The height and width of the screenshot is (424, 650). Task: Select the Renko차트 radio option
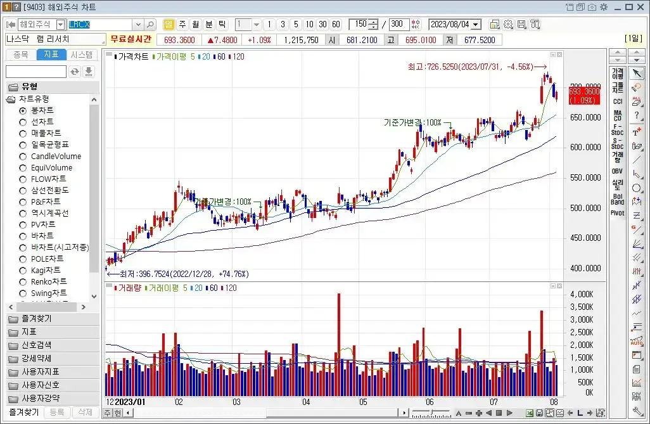pyautogui.click(x=23, y=282)
